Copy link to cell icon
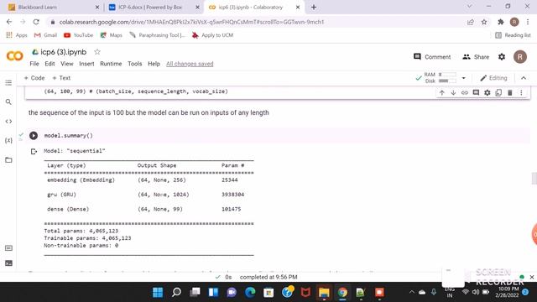Screen dimensions: 537x302 [464, 92]
